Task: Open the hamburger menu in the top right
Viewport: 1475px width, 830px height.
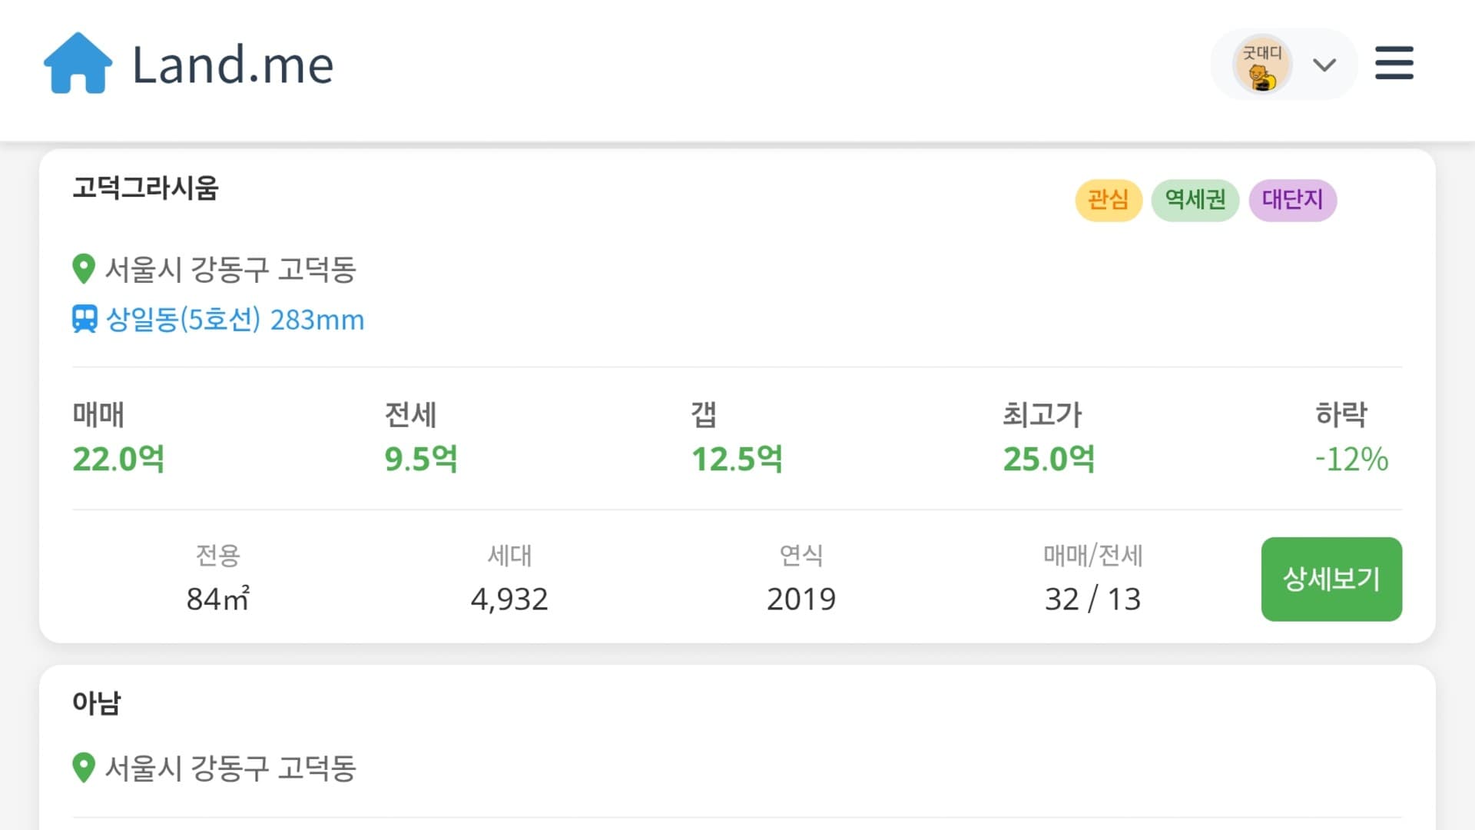Action: [x=1394, y=65]
